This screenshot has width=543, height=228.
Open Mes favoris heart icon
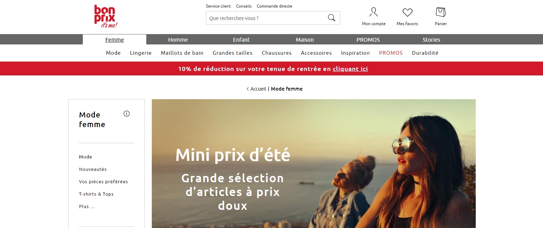coord(407,12)
